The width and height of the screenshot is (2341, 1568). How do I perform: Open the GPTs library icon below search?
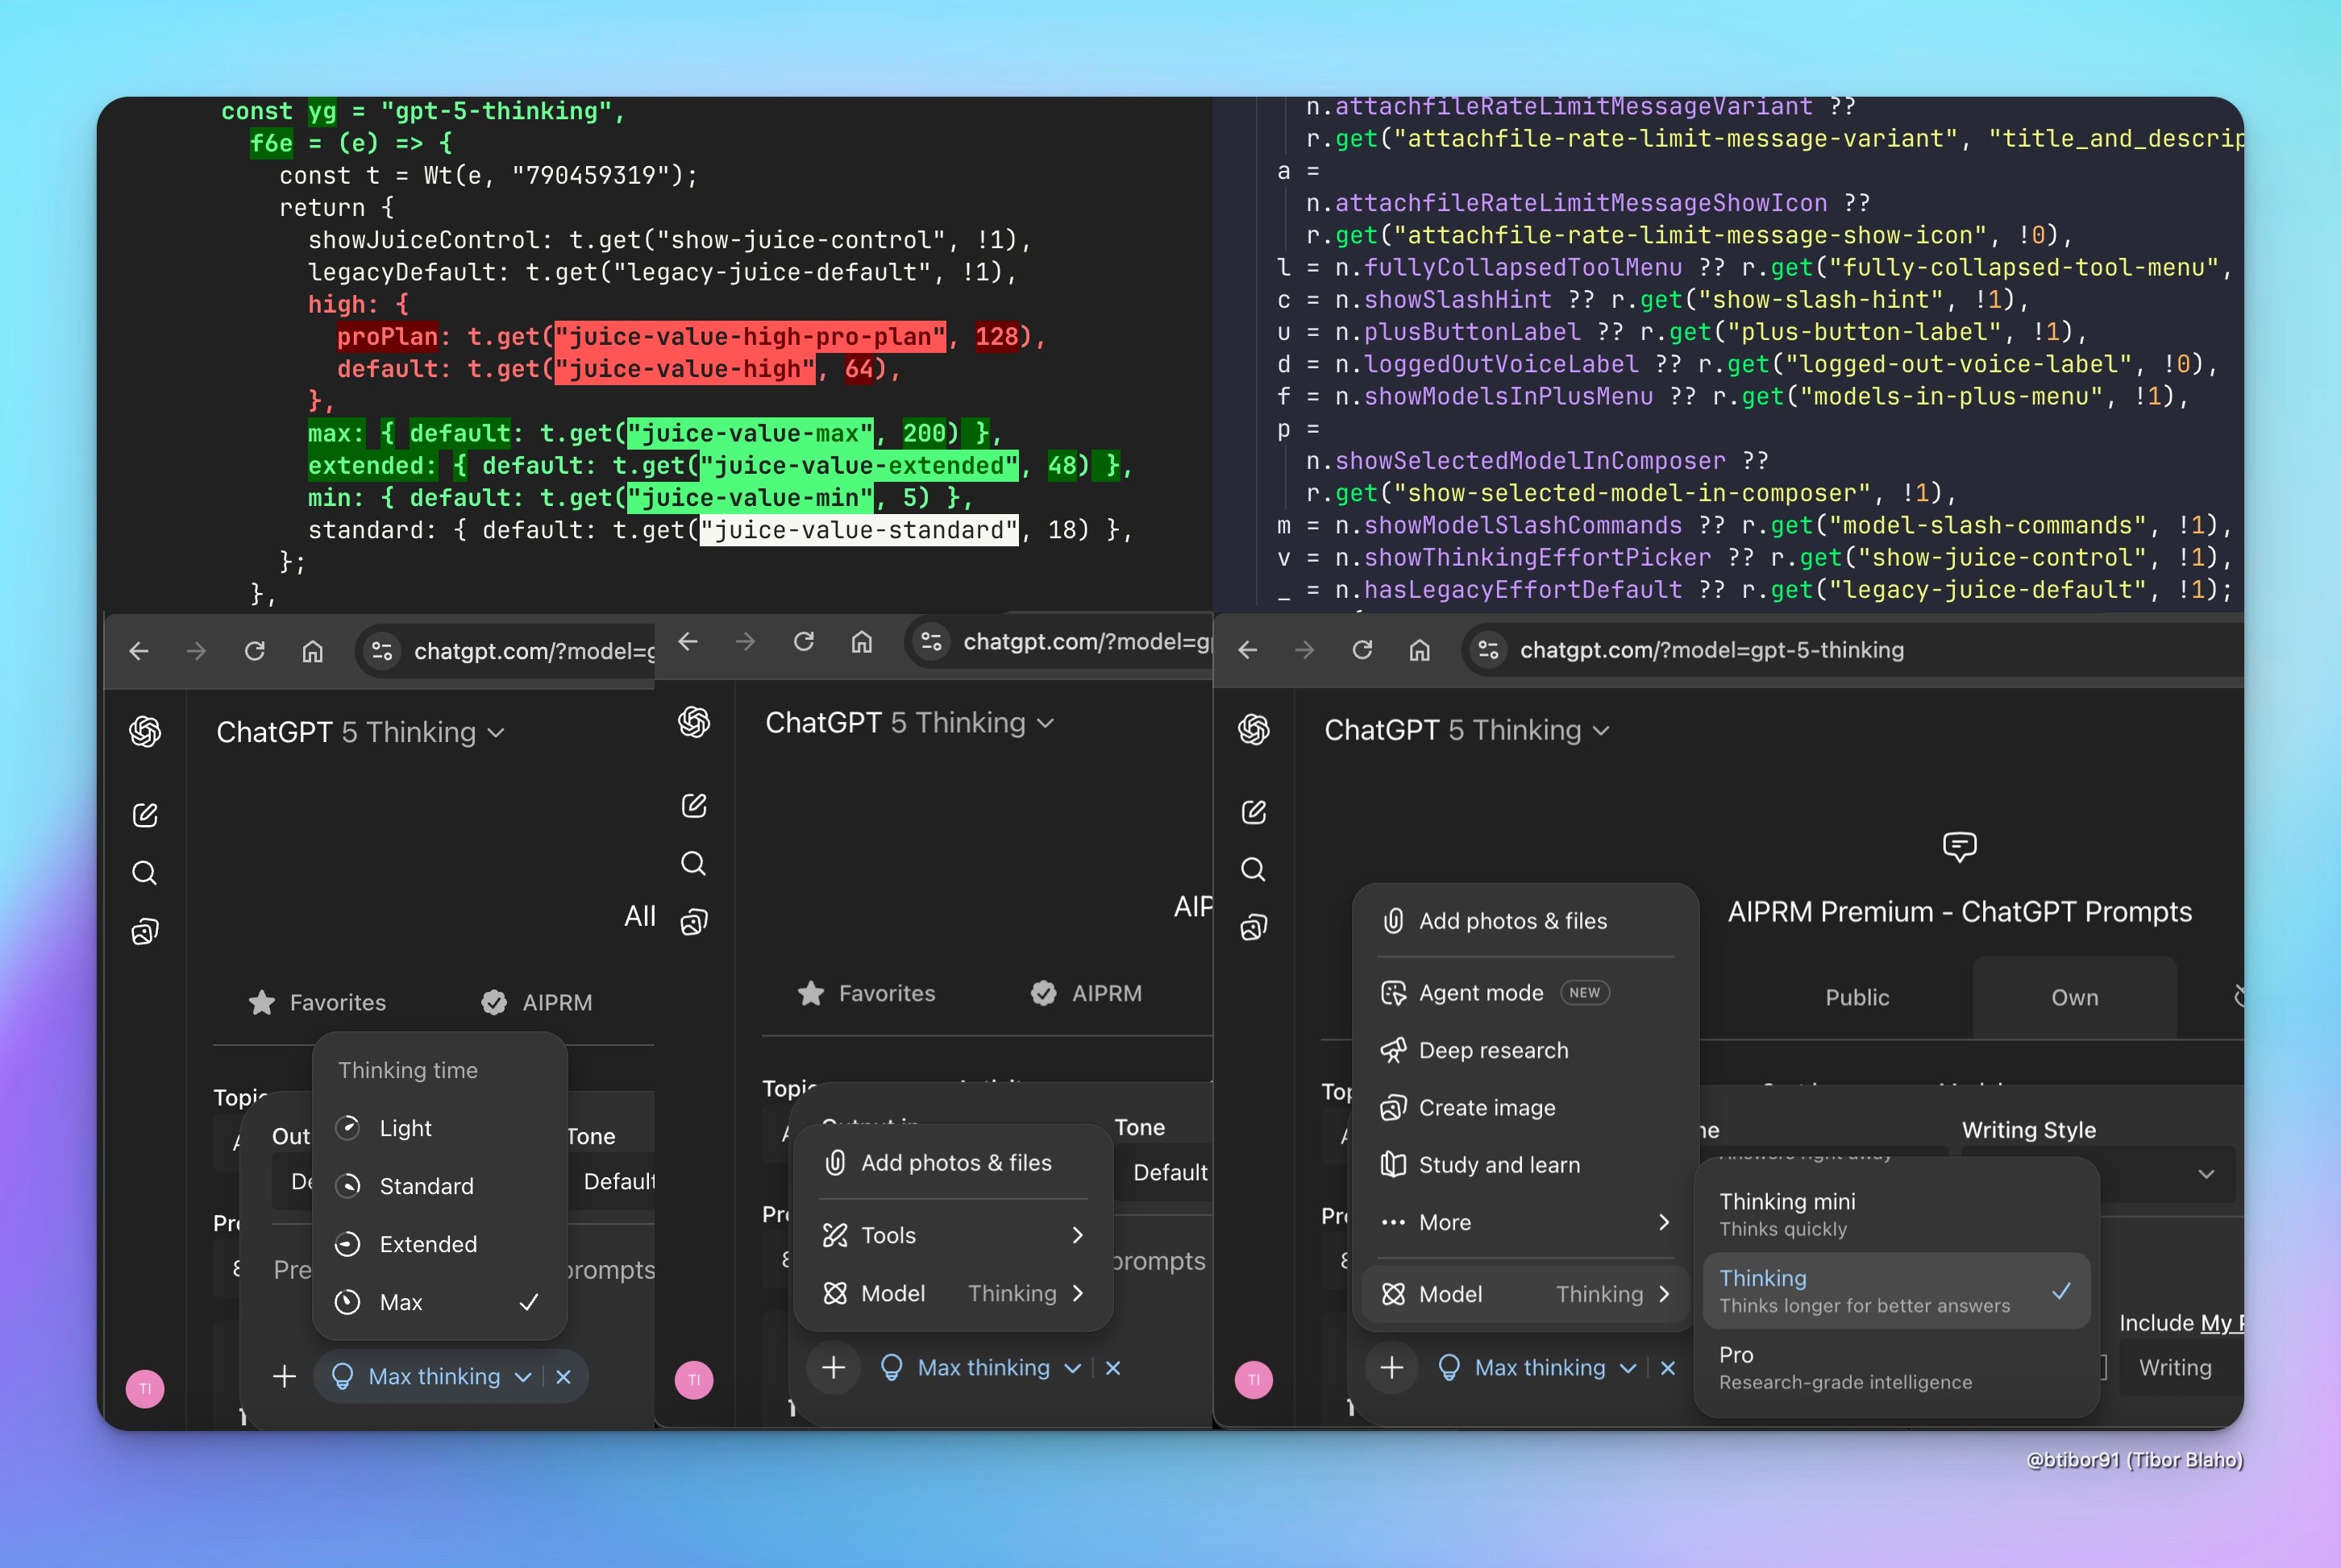point(146,930)
